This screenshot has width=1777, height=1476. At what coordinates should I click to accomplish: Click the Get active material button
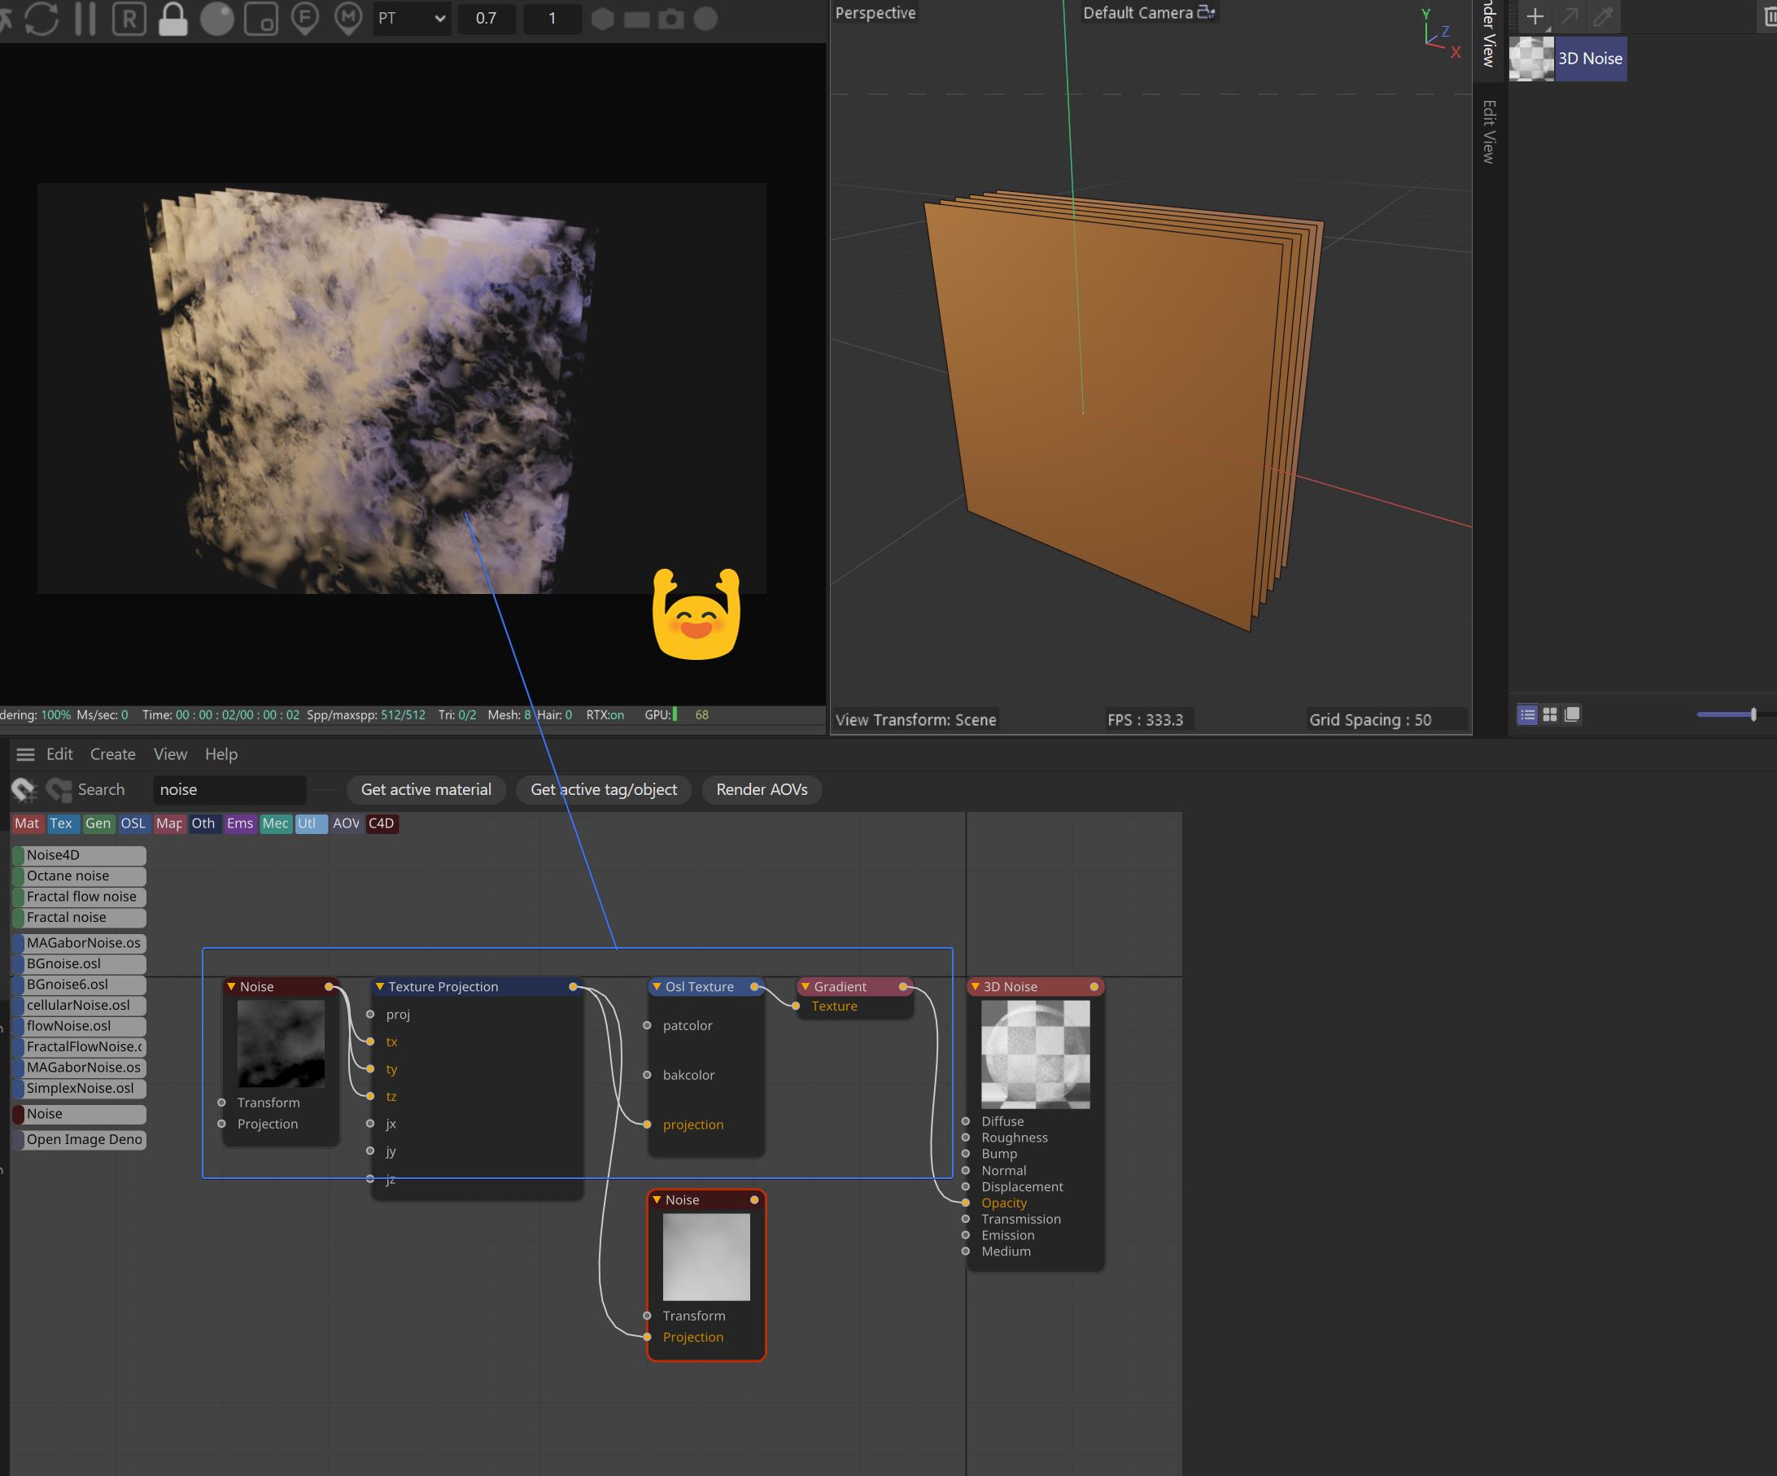tap(426, 789)
